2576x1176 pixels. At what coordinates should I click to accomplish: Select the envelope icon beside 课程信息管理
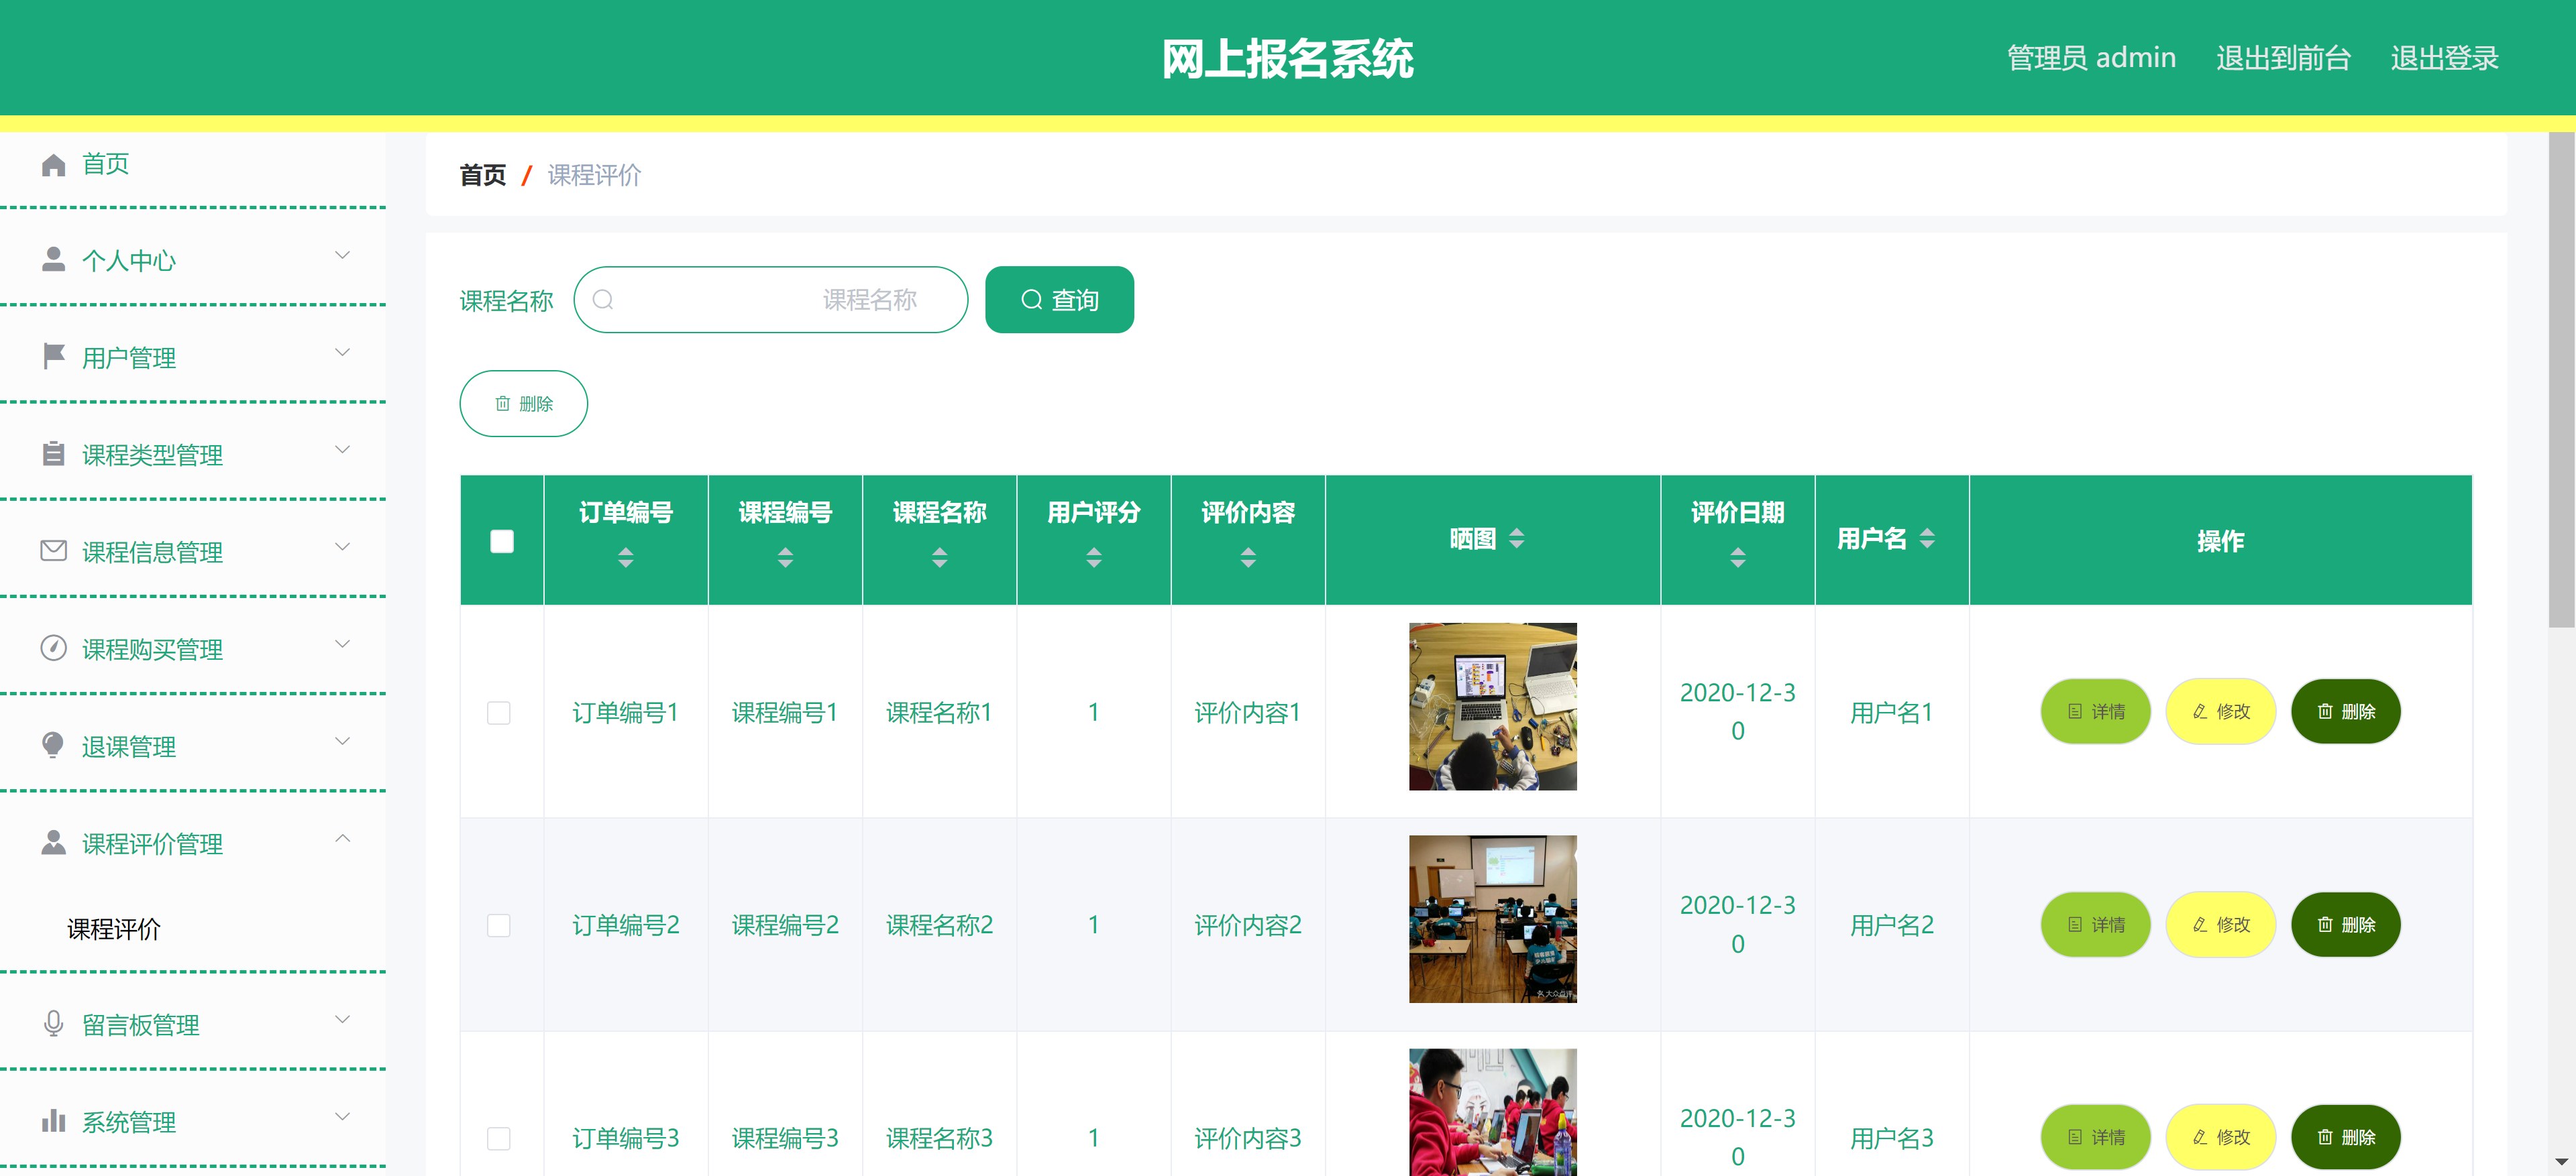(52, 550)
